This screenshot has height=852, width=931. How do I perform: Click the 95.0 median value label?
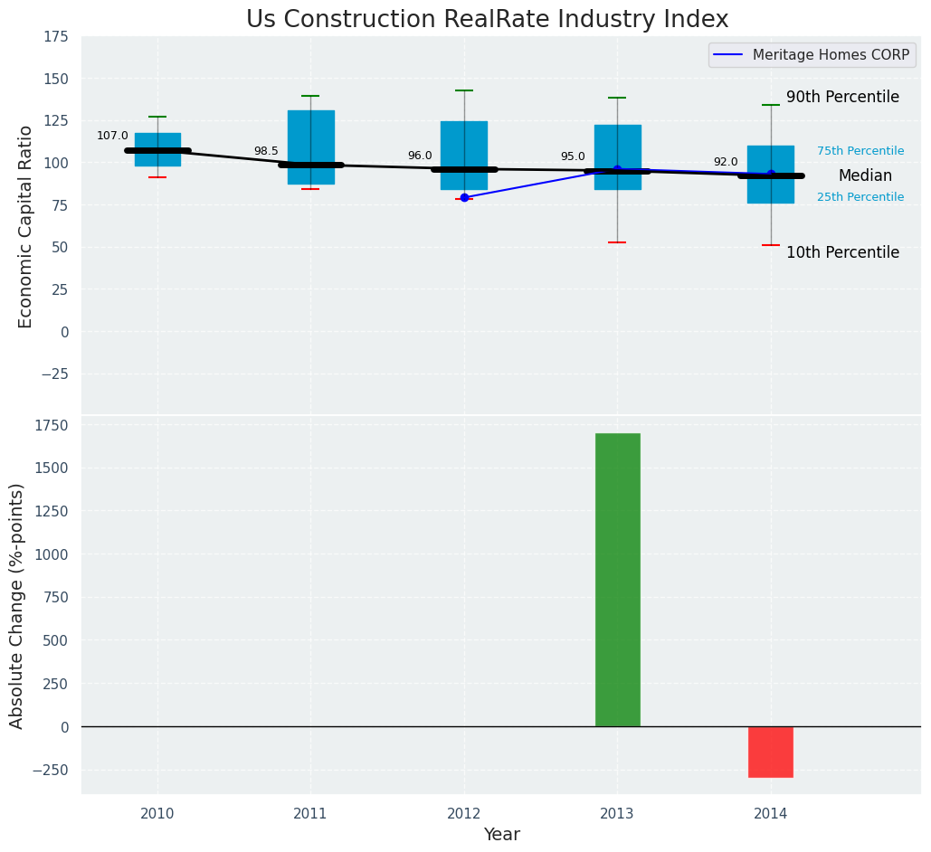(x=573, y=156)
